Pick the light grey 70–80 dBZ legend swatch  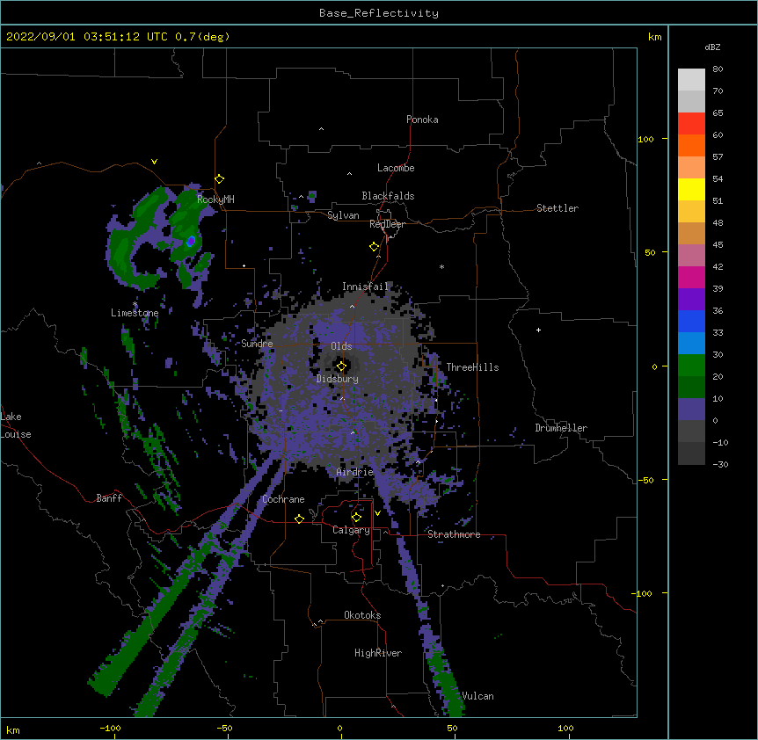click(x=691, y=79)
